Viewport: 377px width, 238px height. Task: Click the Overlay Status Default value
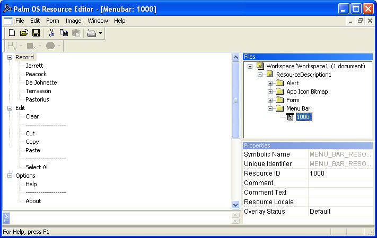pos(341,212)
